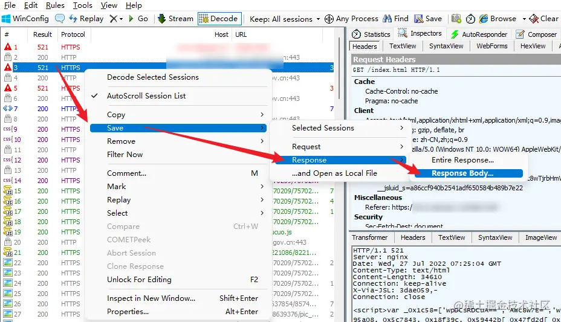561x322 pixels.
Task: Click the Clear Cache toolbar icon
Action: point(534,19)
